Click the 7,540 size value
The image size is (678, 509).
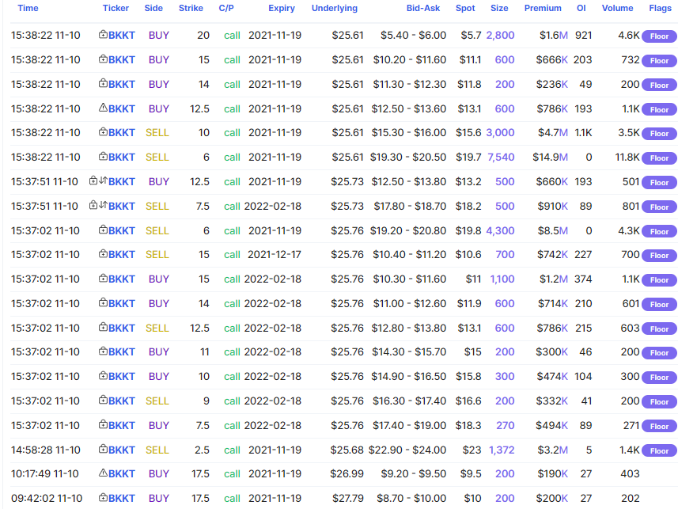coord(501,157)
